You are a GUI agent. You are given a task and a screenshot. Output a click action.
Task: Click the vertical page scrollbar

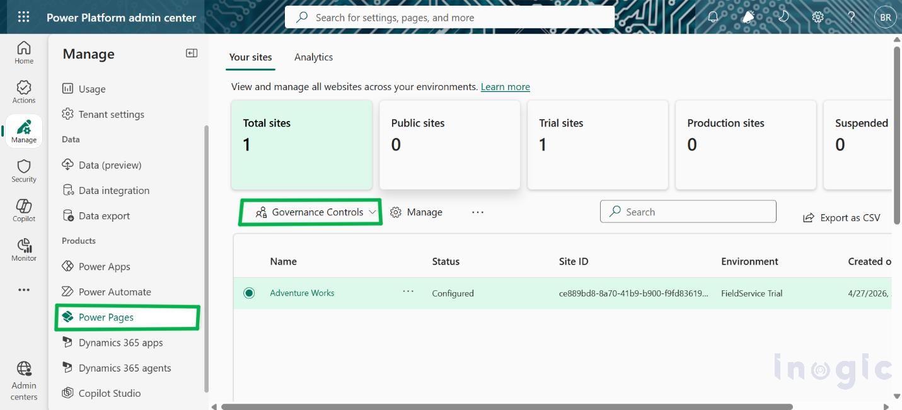(898, 135)
